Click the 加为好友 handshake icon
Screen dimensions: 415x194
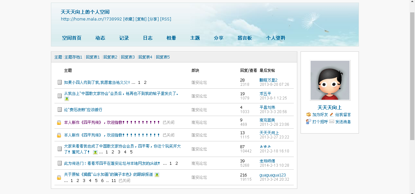(308, 115)
